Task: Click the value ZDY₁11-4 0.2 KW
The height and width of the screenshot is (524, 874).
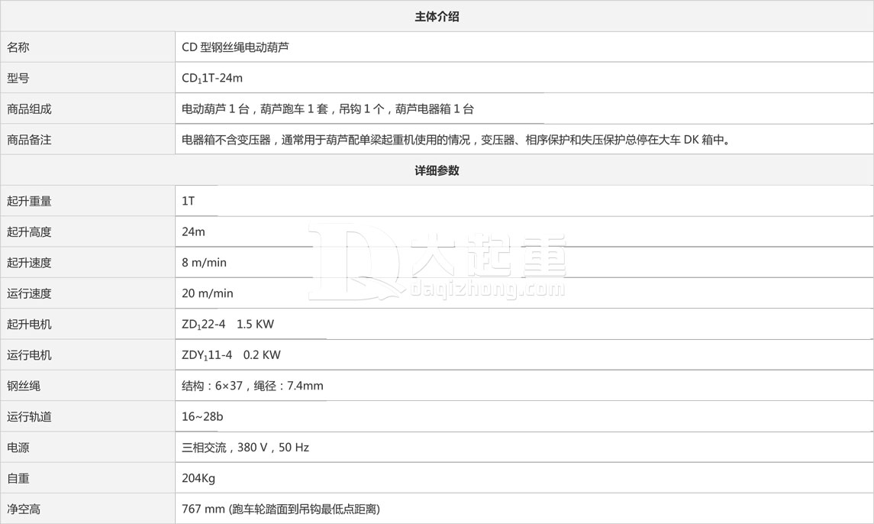Action: [231, 355]
